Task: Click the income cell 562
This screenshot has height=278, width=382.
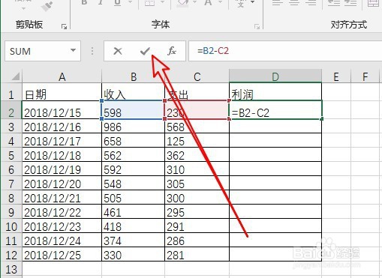Action: pyautogui.click(x=134, y=154)
